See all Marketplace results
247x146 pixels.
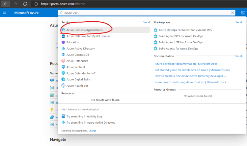[239, 22]
